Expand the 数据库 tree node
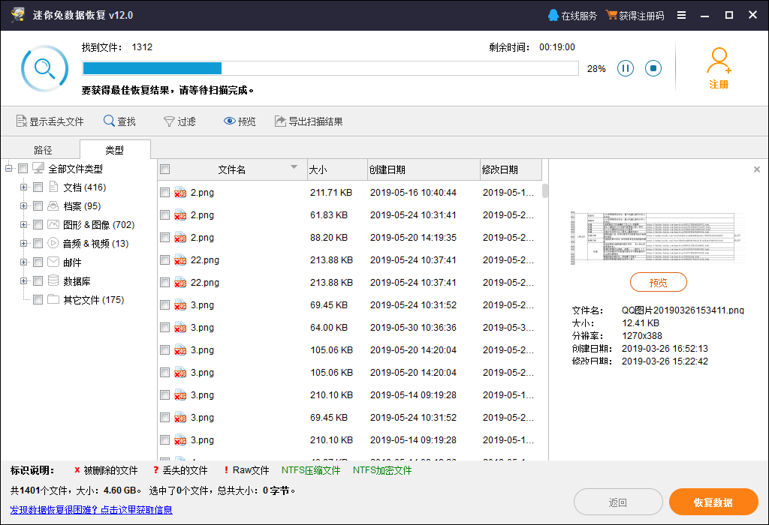The width and height of the screenshot is (769, 525). 23,280
